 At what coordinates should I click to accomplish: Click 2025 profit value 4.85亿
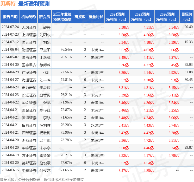pos(148,171)
